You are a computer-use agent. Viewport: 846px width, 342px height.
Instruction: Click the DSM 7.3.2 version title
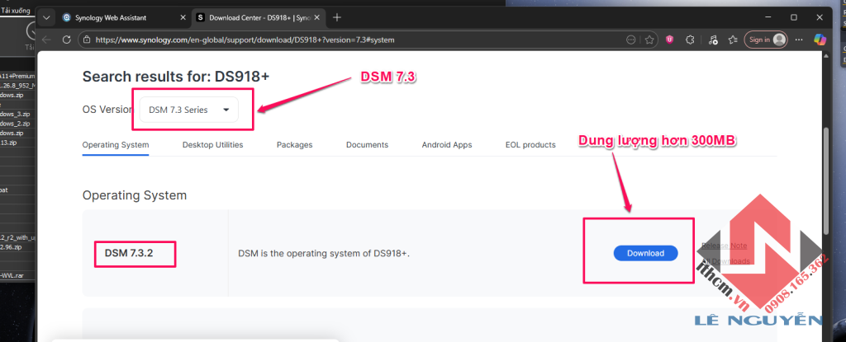coord(129,253)
